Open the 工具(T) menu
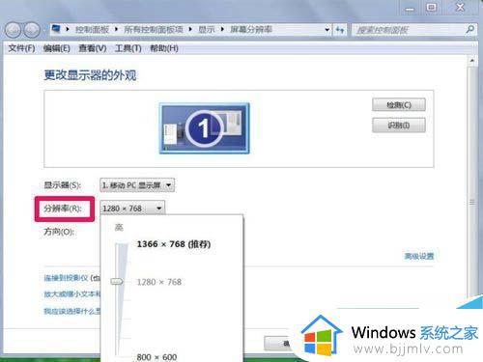Image resolution: width=483 pixels, height=362 pixels. tap(128, 48)
